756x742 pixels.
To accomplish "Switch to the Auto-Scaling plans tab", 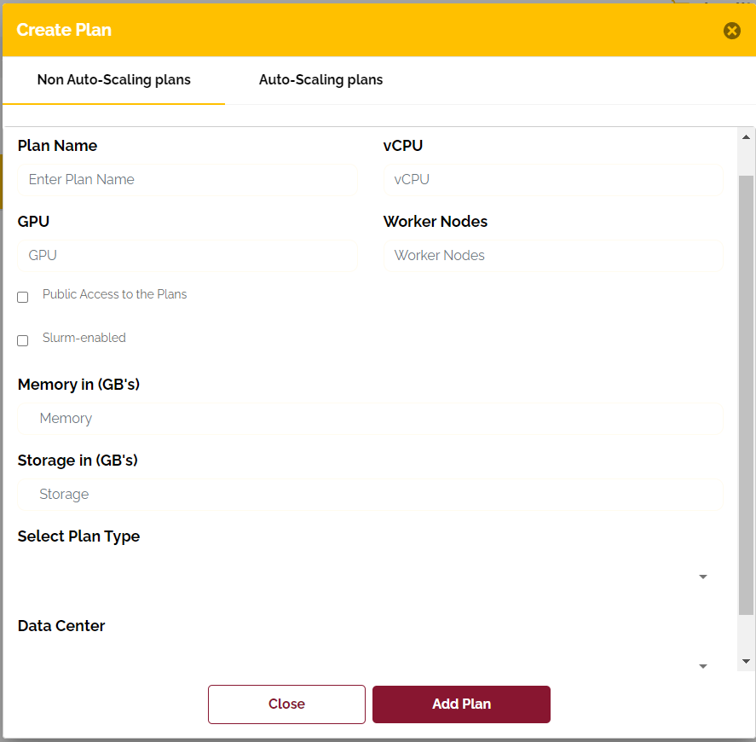I will (320, 80).
